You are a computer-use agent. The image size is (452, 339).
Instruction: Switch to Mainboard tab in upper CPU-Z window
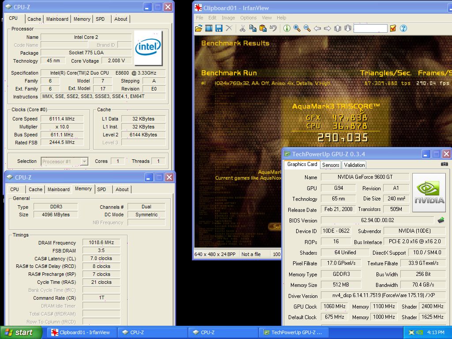(x=57, y=19)
